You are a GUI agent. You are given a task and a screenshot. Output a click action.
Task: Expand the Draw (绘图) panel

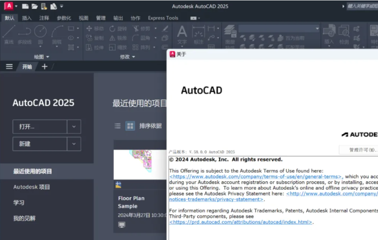click(x=42, y=57)
